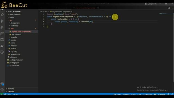Open the Extensions view
174x98 pixels.
[2, 33]
